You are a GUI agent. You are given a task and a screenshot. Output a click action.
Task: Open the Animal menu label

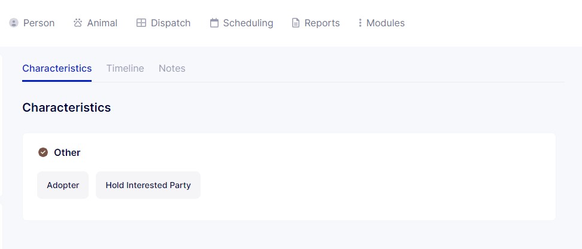tap(102, 23)
